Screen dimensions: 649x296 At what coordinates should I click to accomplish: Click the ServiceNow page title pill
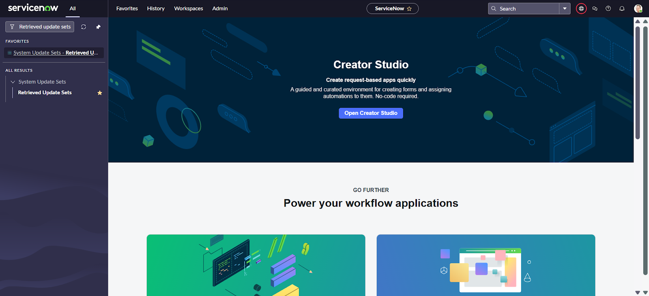393,9
